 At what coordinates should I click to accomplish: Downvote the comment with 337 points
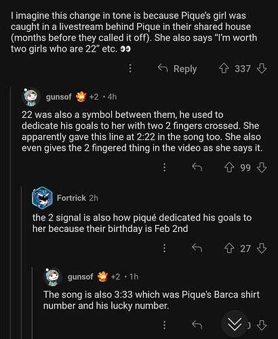pos(262,68)
